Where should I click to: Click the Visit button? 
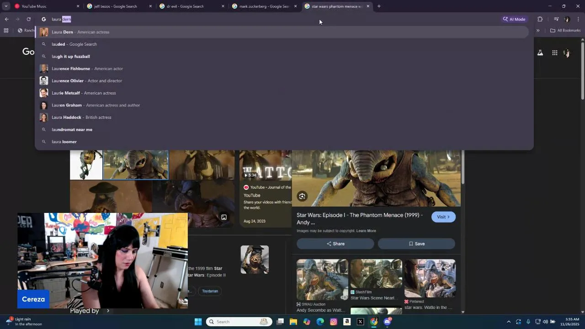[443, 217]
